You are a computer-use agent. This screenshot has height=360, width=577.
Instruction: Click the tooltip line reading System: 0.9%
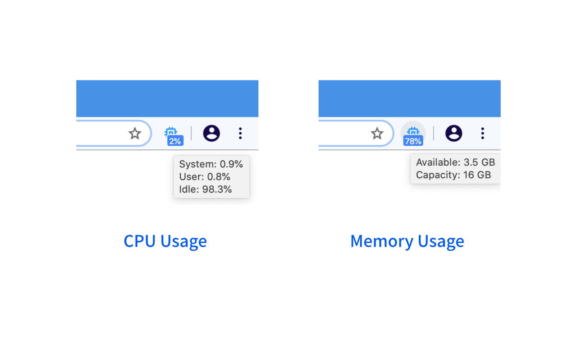coord(211,164)
